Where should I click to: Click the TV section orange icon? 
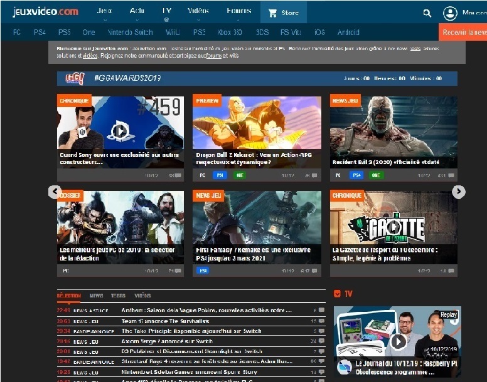click(337, 294)
